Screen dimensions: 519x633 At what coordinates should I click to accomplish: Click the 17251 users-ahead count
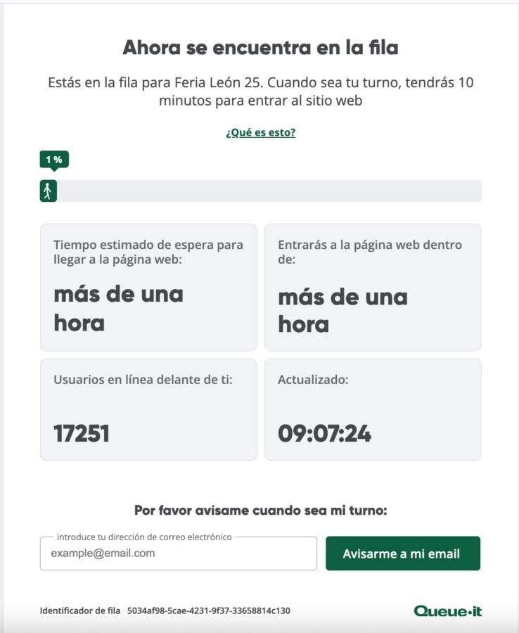[x=82, y=433]
